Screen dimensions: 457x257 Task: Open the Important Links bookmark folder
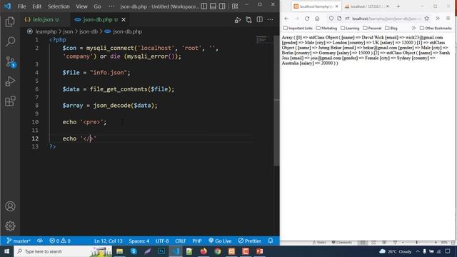click(x=298, y=28)
